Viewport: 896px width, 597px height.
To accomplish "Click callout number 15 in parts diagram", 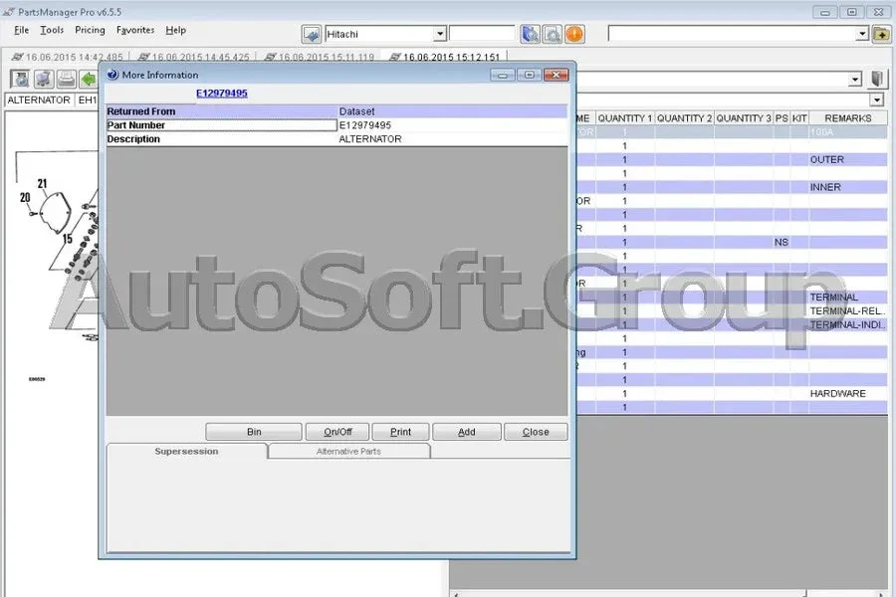I will [68, 239].
